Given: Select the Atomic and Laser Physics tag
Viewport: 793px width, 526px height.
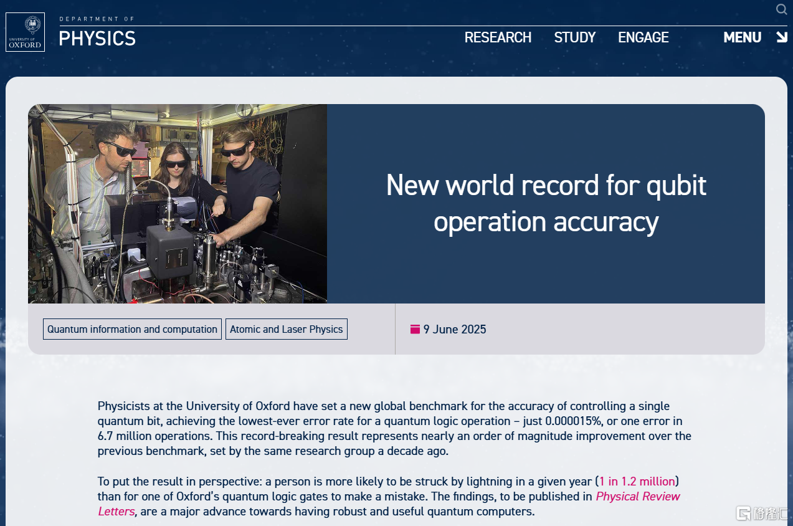Looking at the screenshot, I should tap(287, 329).
